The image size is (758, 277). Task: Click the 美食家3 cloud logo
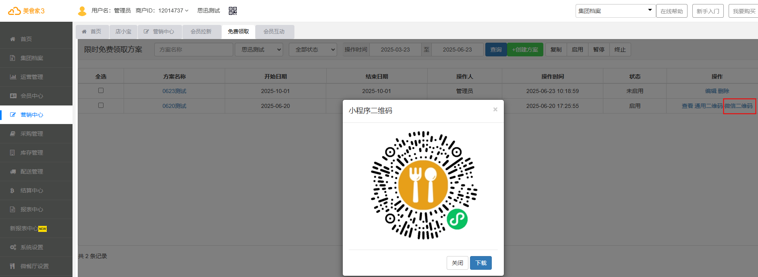[x=27, y=11]
